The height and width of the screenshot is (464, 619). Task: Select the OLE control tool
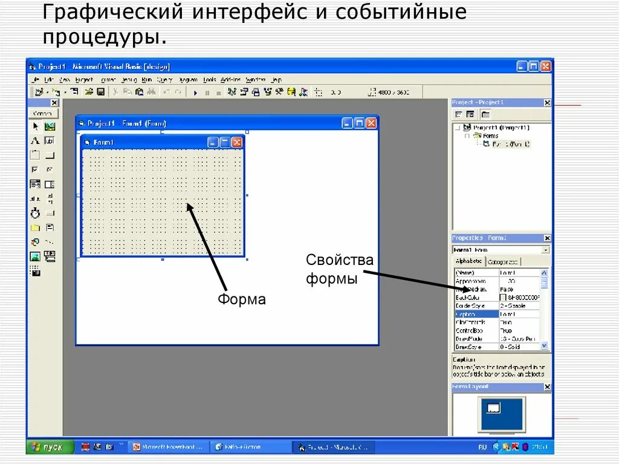coord(35,271)
